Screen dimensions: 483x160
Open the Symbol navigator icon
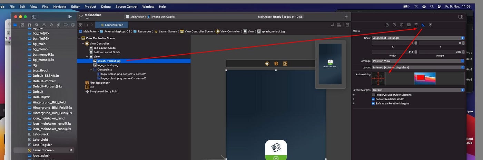30,25
